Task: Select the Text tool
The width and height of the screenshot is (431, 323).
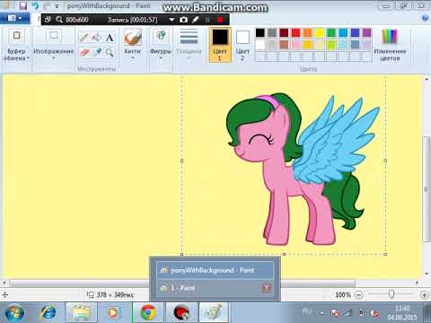Action: tap(110, 38)
